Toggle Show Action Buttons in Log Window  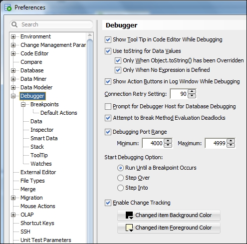[x=108, y=82]
